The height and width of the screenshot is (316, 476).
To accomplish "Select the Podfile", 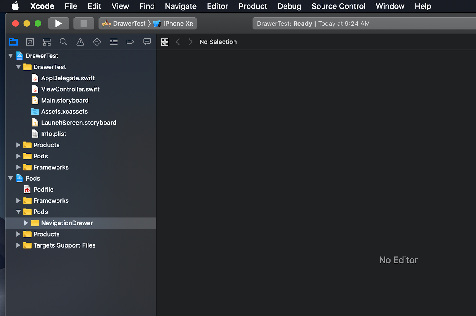I will [81, 190].
